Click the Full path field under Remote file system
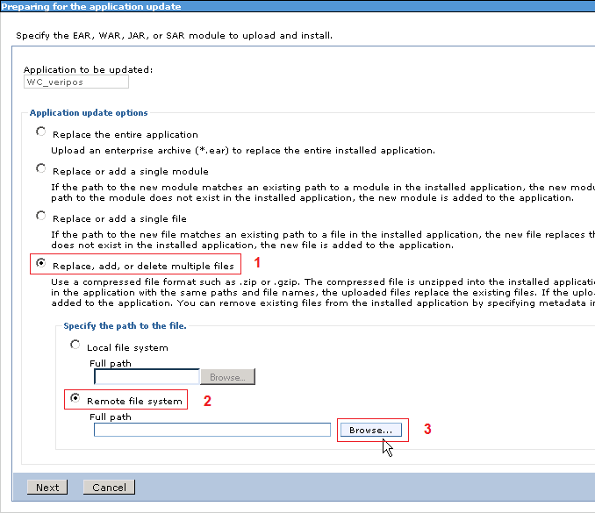The height and width of the screenshot is (513, 595). 211,430
